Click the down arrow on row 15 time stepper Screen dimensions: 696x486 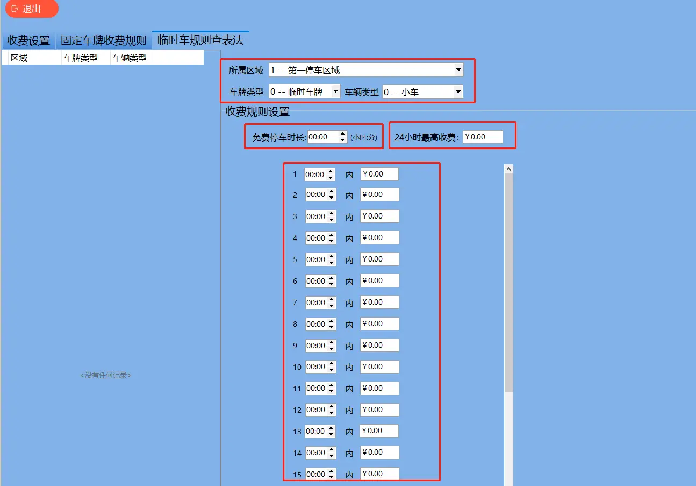coord(332,476)
